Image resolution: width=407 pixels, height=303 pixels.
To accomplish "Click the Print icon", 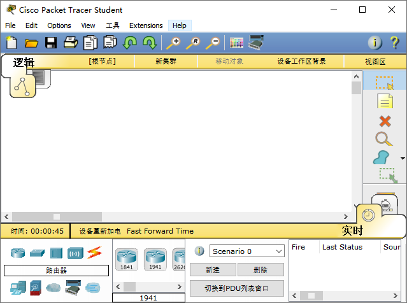I will click(x=71, y=43).
